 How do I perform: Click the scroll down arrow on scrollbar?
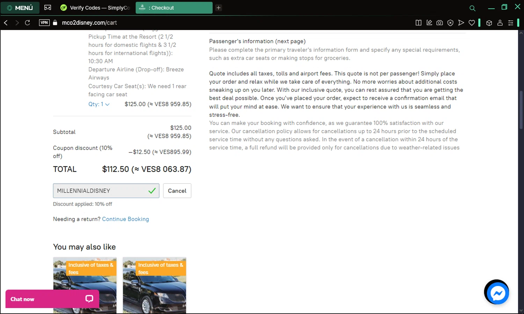click(521, 310)
